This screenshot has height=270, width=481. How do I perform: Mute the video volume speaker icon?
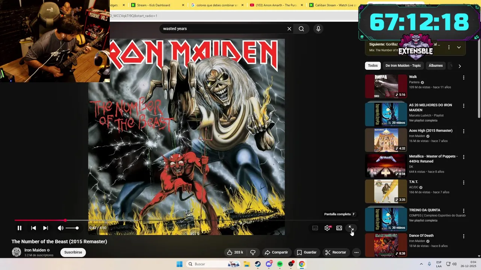(x=61, y=228)
